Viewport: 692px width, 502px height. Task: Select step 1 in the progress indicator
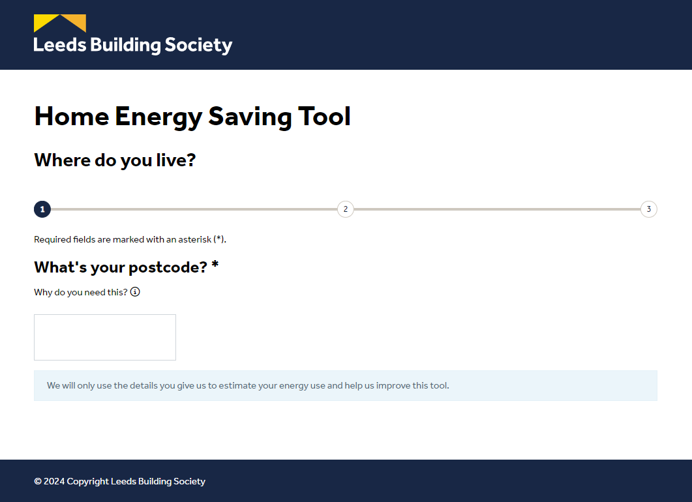[42, 209]
